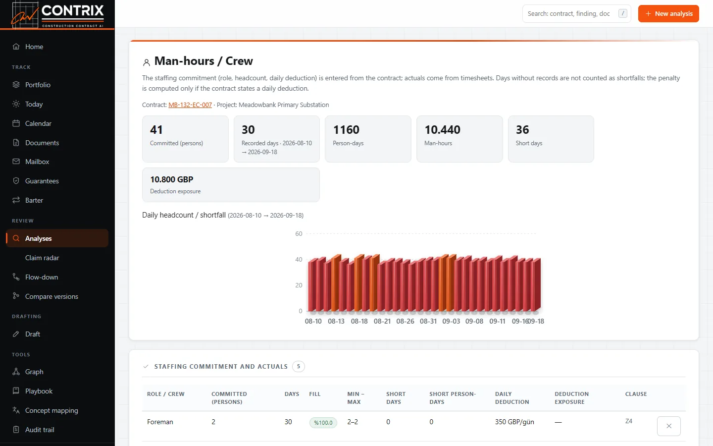This screenshot has height=446, width=713.
Task: Go to Claim radar submenu
Action: pyautogui.click(x=42, y=258)
